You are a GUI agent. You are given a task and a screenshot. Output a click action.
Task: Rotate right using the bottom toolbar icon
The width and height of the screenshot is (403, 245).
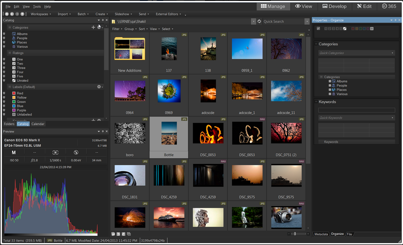tap(123, 234)
